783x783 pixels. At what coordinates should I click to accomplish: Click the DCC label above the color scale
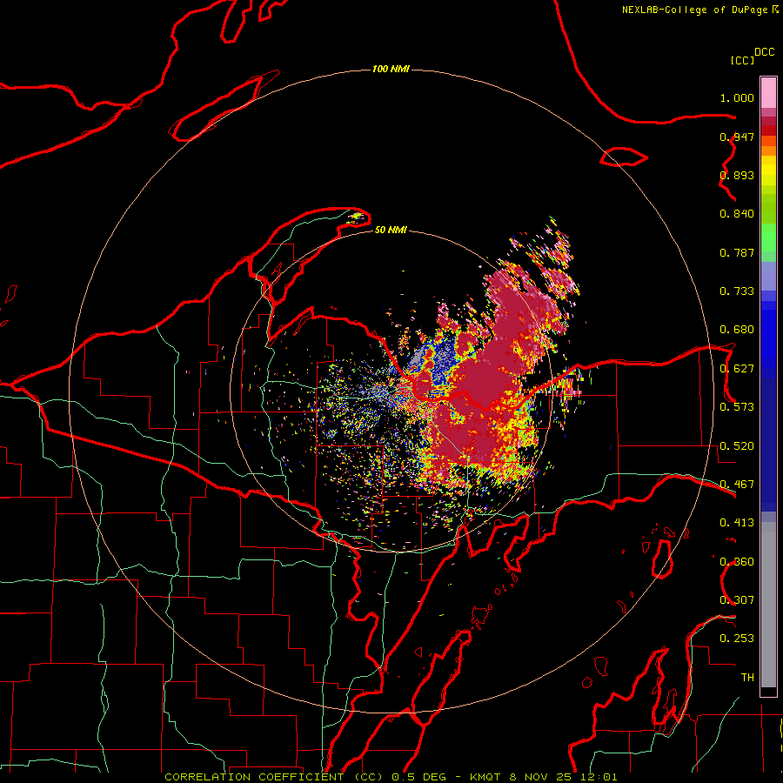765,52
